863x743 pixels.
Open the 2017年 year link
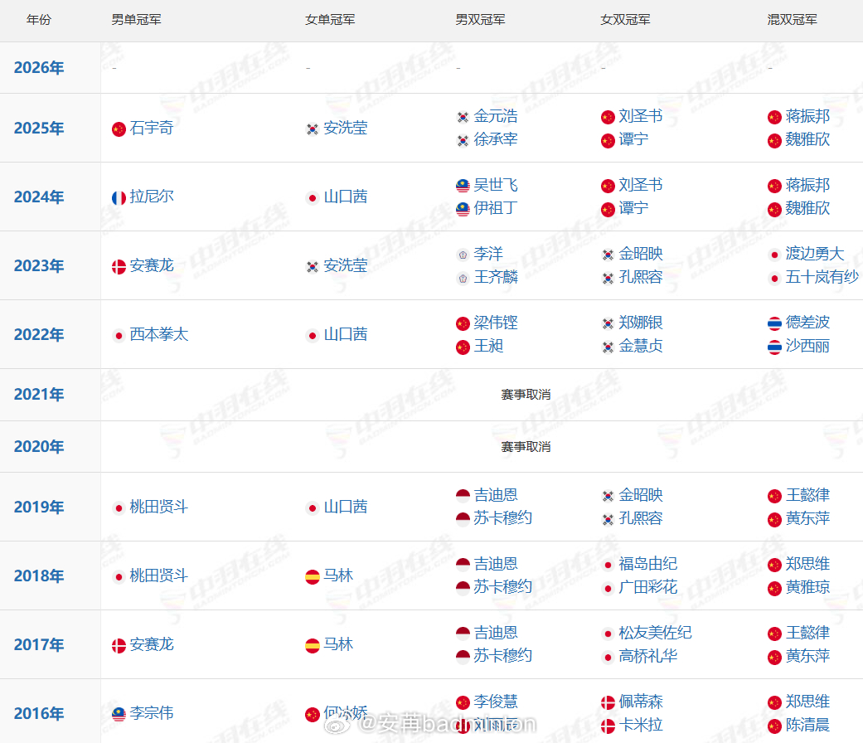(x=39, y=644)
